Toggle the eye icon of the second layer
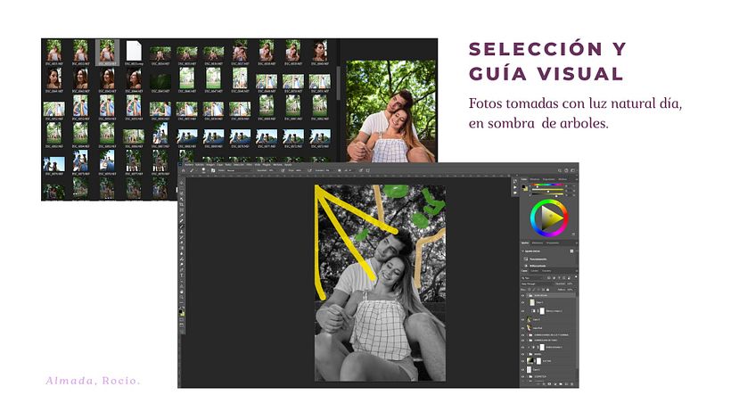 tap(523, 303)
